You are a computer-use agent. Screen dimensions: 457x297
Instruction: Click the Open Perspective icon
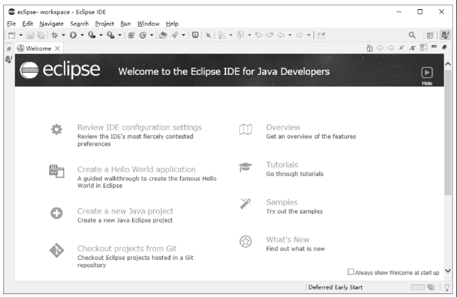pyautogui.click(x=430, y=35)
